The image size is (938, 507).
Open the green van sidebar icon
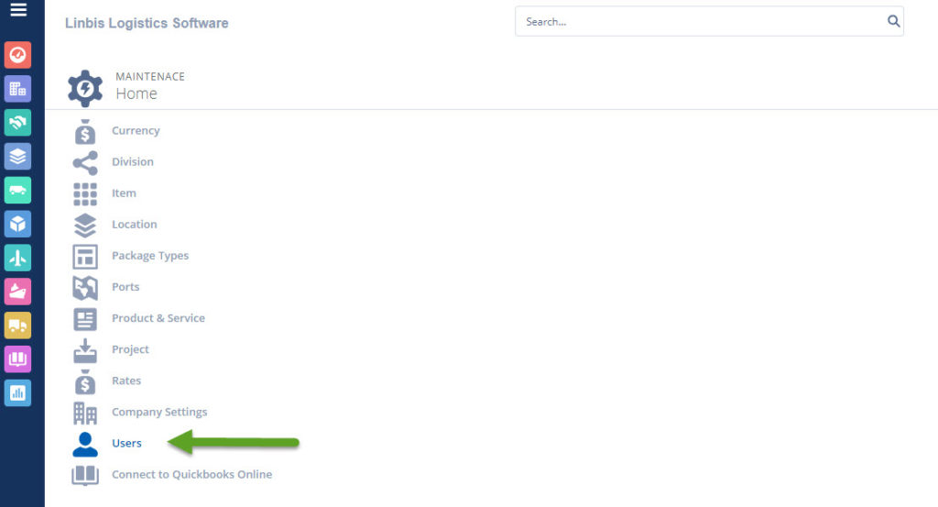pos(18,191)
